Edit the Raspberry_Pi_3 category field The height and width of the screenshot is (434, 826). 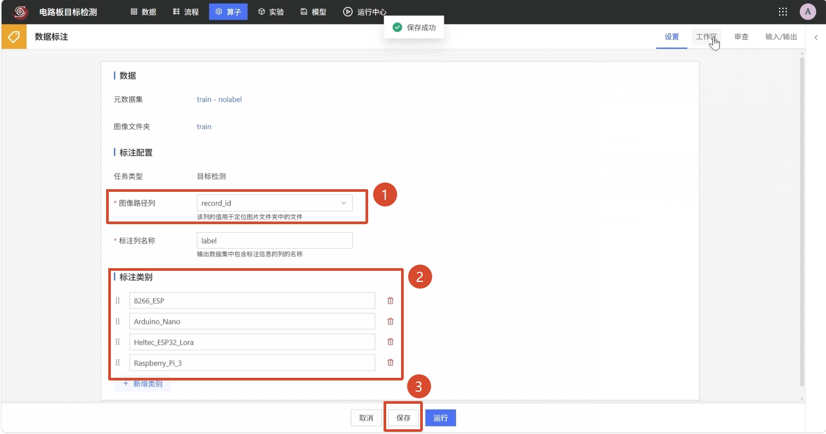click(x=252, y=362)
